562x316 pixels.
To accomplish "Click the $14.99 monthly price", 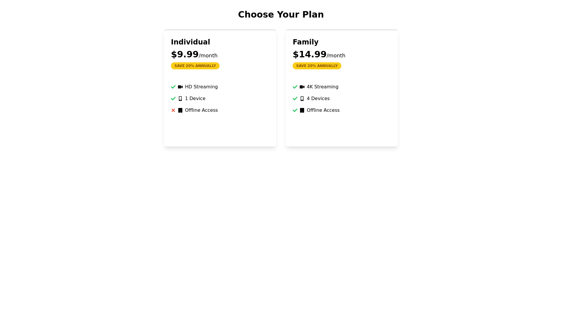I will coord(309,54).
